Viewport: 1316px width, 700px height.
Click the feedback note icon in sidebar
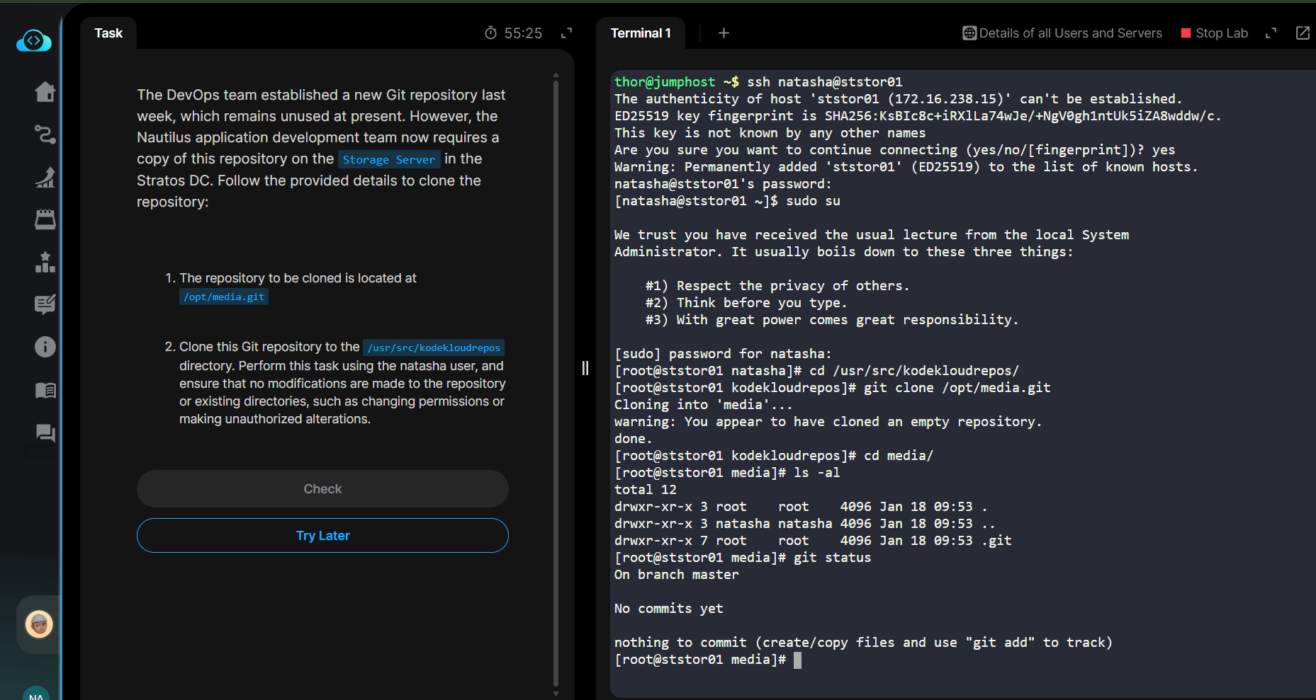[45, 304]
